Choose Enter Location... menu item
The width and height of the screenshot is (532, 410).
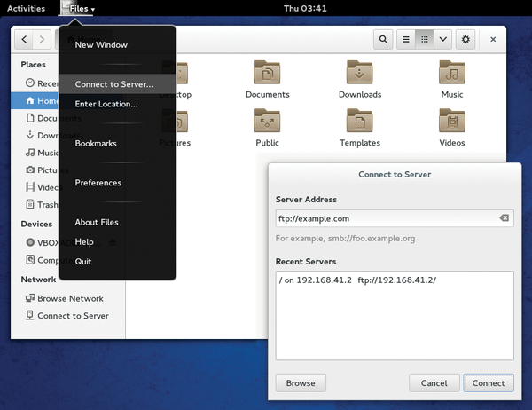tap(117, 104)
